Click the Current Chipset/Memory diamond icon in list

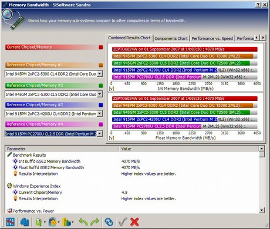click(15, 192)
